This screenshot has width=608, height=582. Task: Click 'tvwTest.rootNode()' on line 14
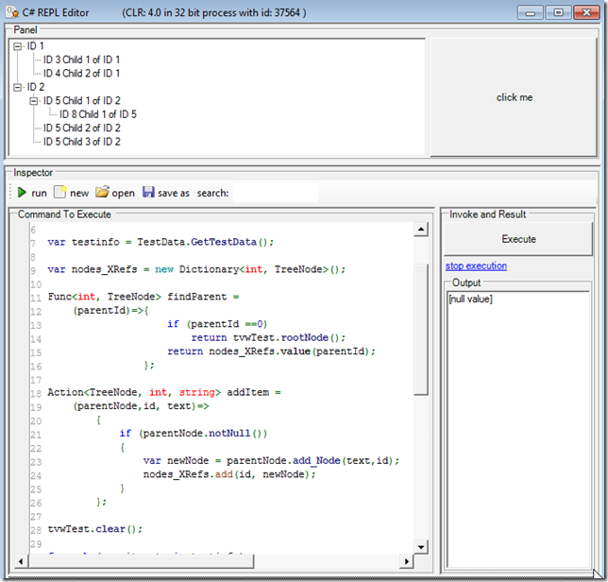289,337
